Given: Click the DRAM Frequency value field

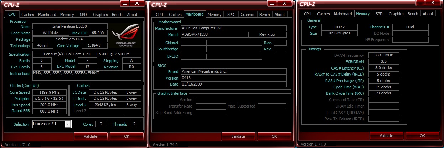Looking at the screenshot, I should 384,55.
